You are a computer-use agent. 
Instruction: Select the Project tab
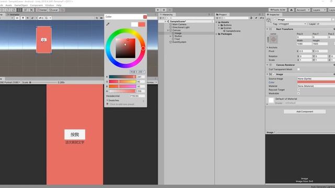tap(221, 15)
